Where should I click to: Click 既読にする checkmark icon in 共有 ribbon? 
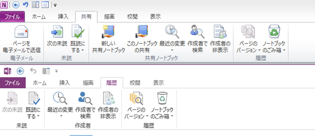point(78,32)
